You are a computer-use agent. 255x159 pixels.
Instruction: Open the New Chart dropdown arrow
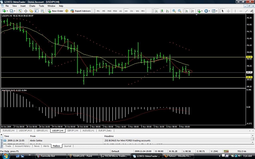[7, 11]
